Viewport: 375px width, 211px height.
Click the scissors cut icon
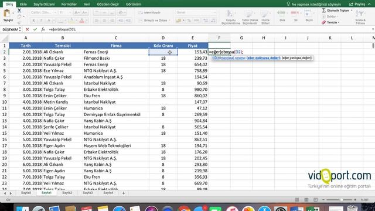point(19,11)
